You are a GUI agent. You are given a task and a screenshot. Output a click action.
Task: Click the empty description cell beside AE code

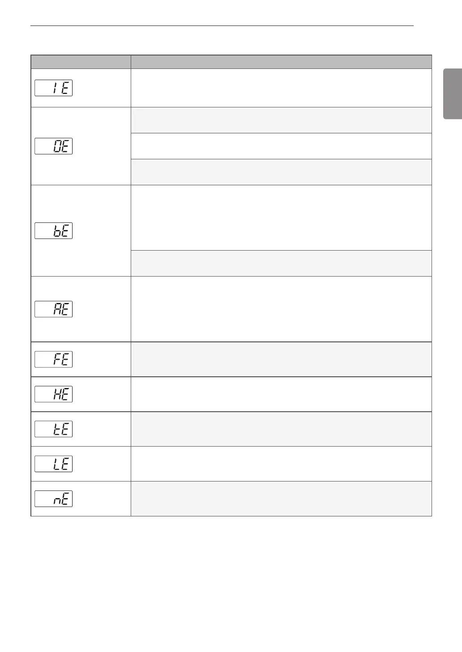(x=281, y=309)
